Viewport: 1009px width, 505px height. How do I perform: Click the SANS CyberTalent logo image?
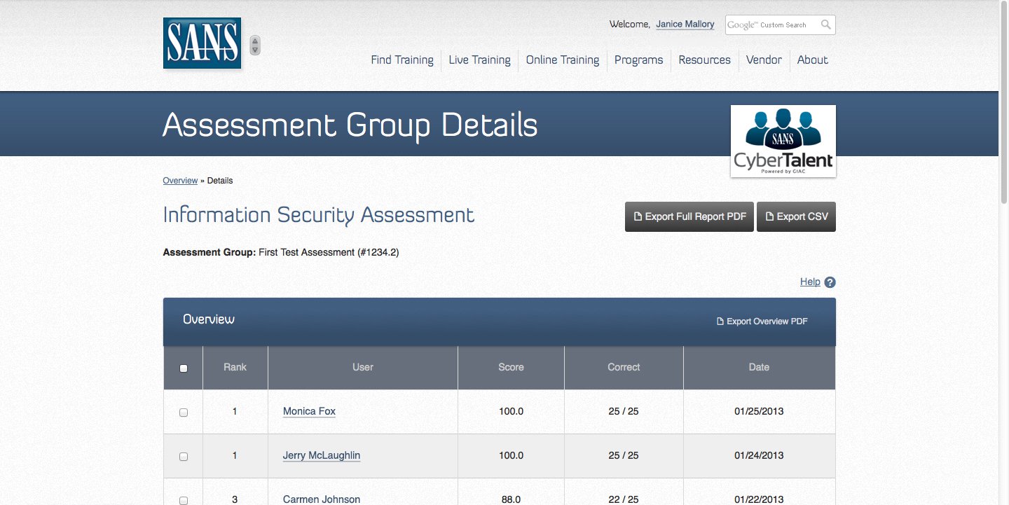point(783,141)
